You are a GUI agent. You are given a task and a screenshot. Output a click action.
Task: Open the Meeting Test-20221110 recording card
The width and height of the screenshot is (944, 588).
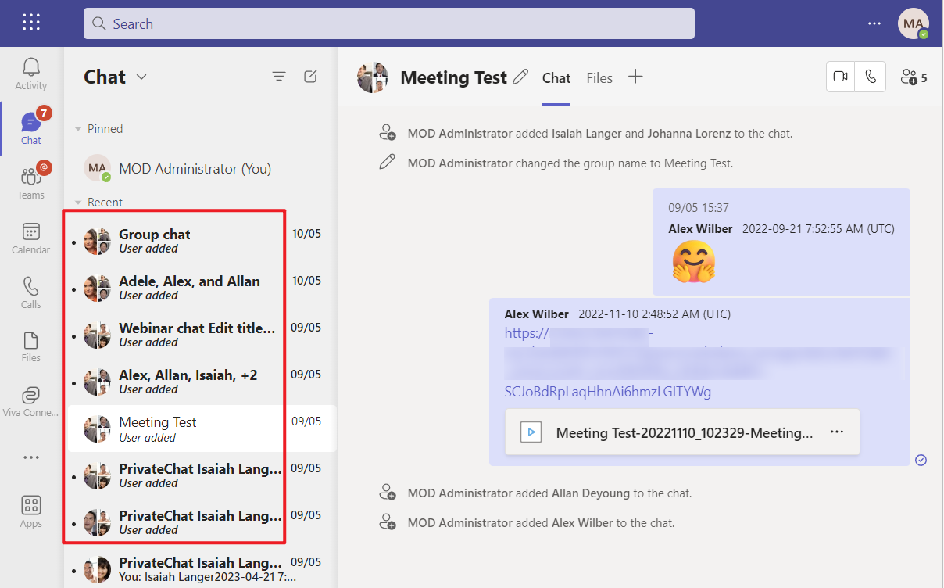[682, 432]
